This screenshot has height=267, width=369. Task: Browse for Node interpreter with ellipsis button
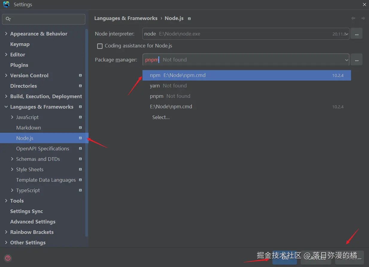point(356,34)
